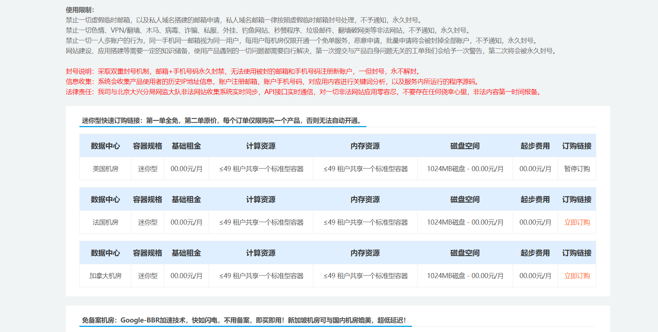The height and width of the screenshot is (332, 658).
Task: Click the 法国机房 data center cell
Action: (105, 222)
